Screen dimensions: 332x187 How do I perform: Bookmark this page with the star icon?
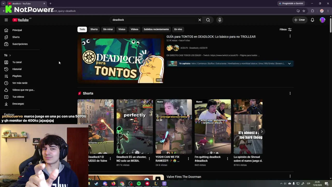click(x=304, y=11)
